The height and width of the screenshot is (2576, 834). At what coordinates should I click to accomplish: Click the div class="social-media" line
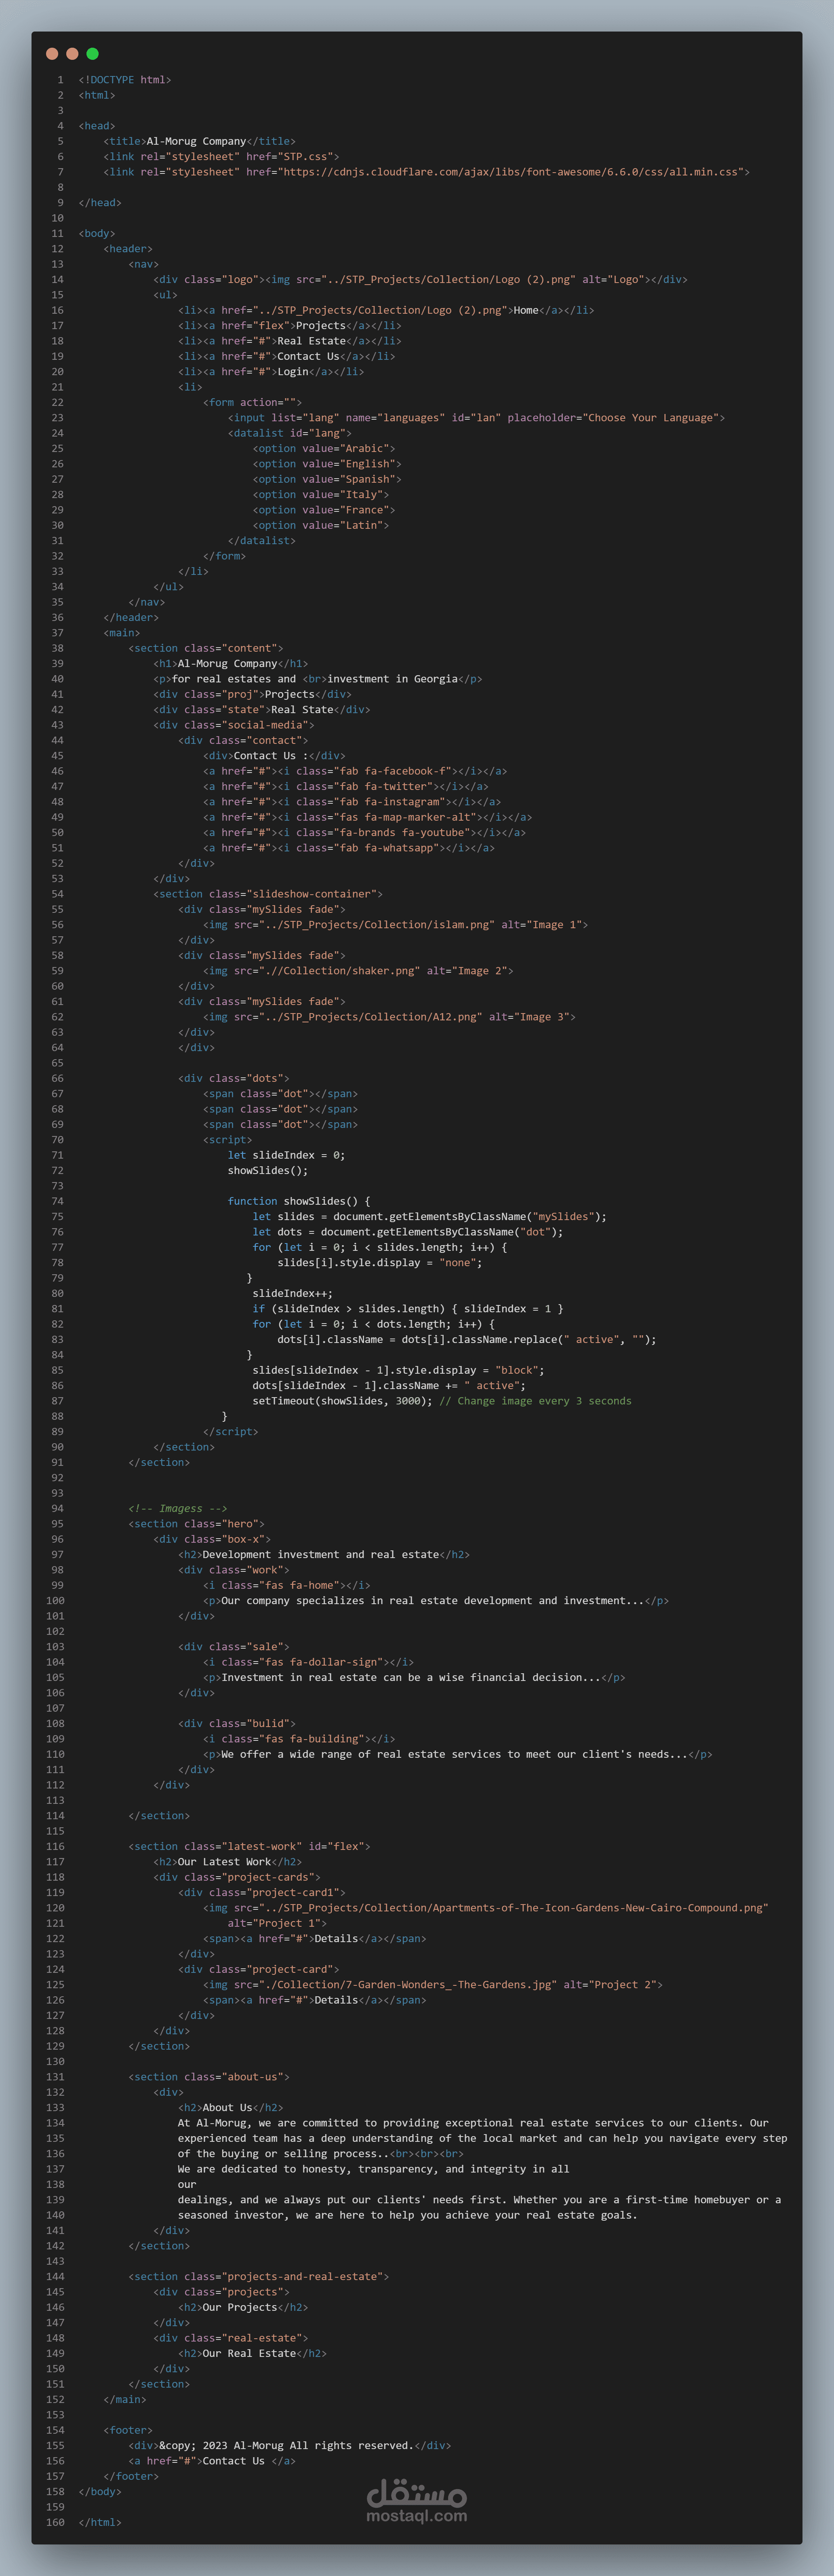234,725
